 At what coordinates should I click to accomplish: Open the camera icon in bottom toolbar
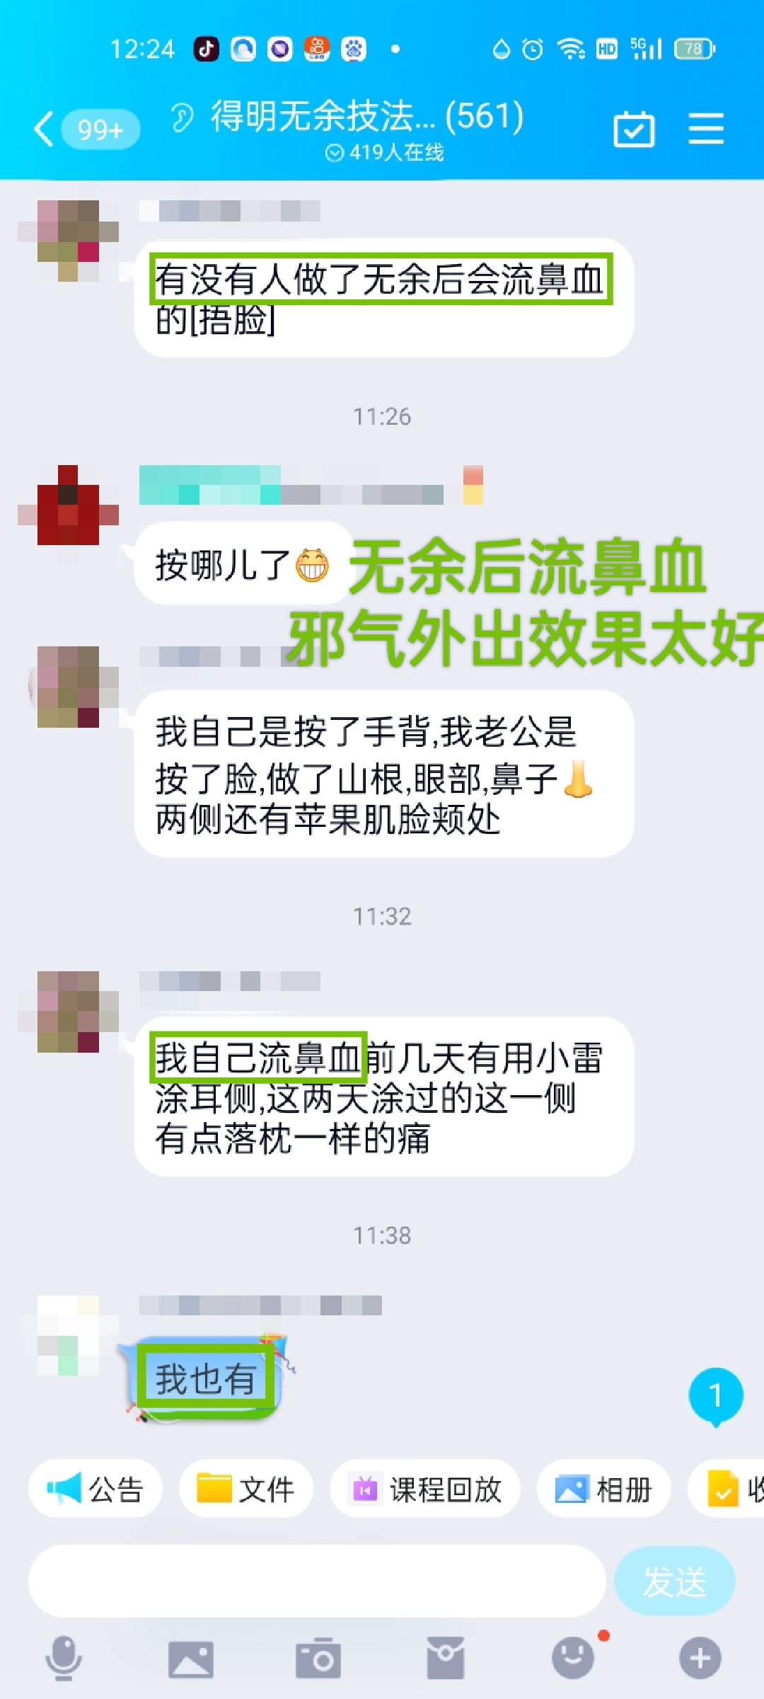[x=318, y=1658]
